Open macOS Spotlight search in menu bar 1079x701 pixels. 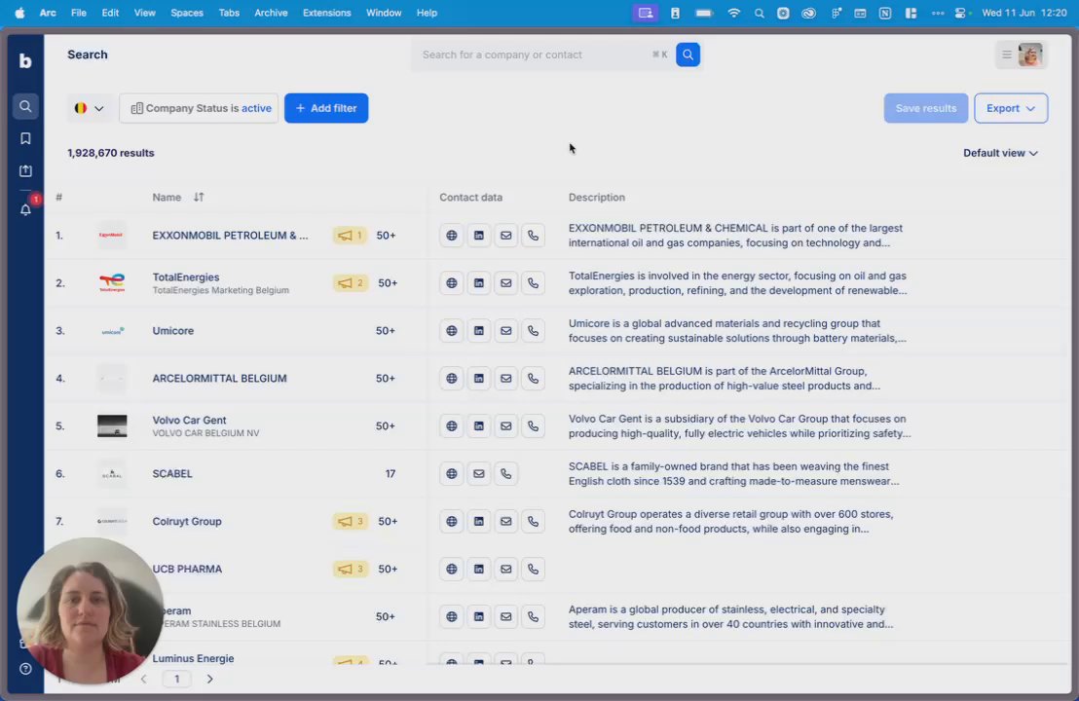759,13
